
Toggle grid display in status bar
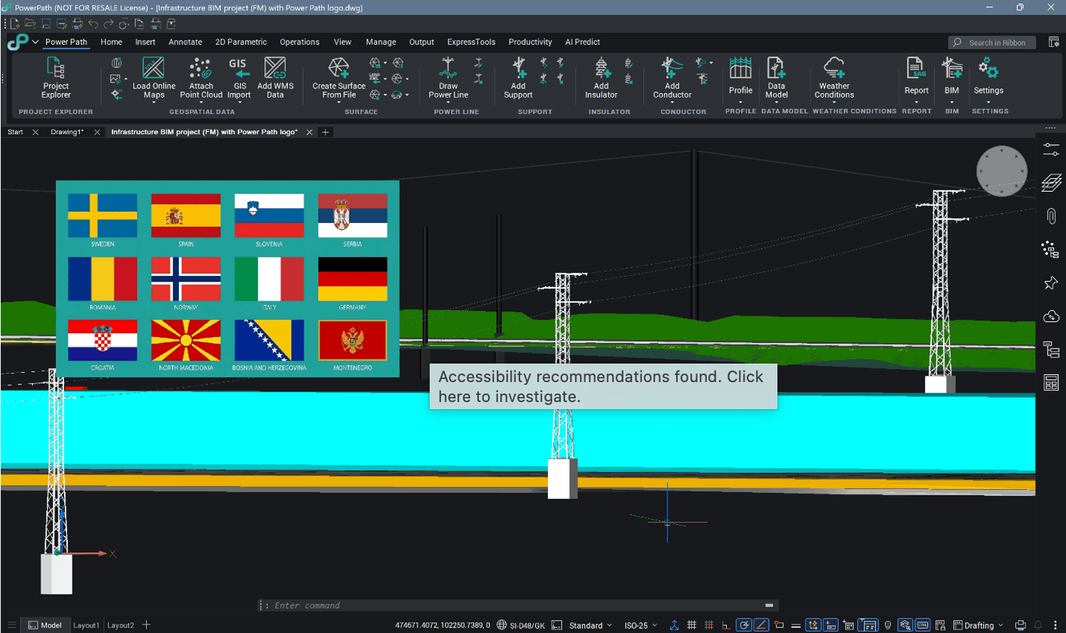coord(691,625)
